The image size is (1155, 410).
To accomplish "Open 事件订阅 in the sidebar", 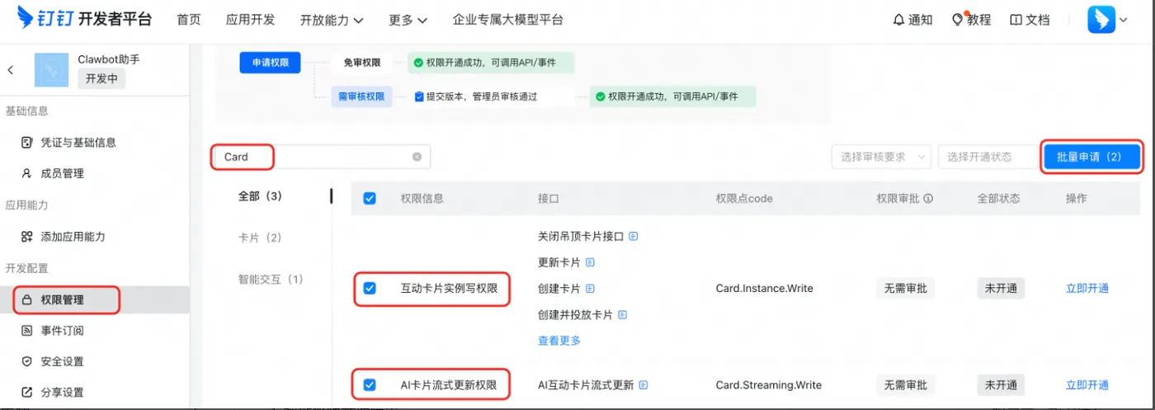I will 62,331.
